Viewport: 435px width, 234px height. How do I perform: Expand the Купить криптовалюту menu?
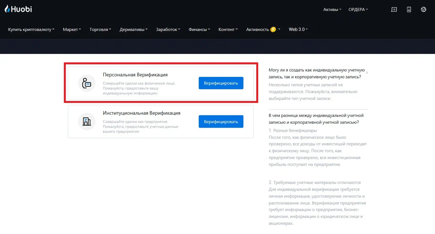pos(31,30)
